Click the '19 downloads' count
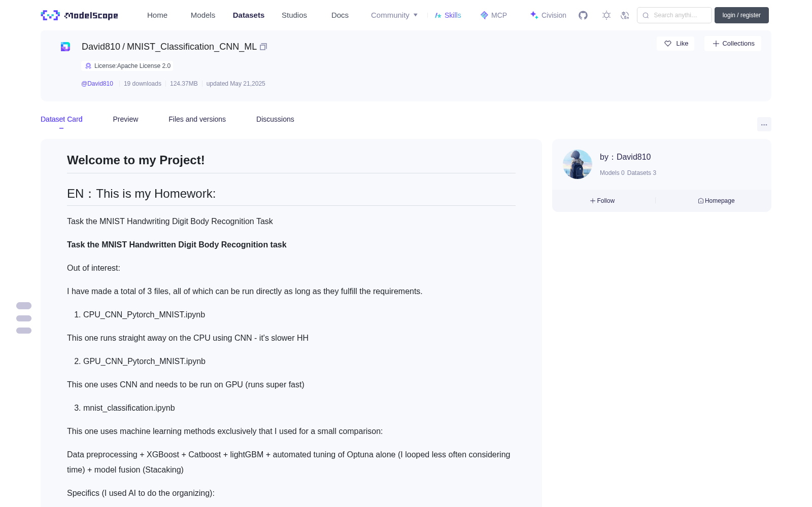This screenshot has width=812, height=507. pos(143,84)
